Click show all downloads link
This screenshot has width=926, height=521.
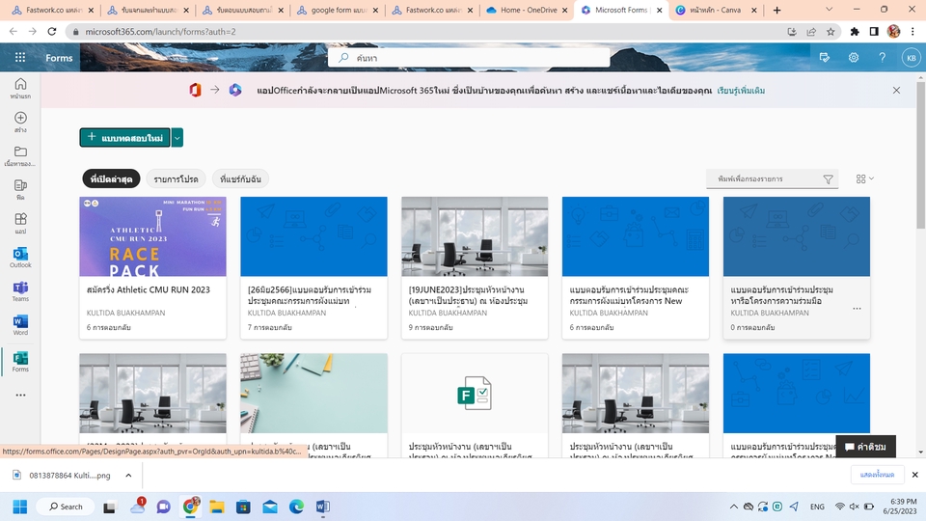point(877,475)
